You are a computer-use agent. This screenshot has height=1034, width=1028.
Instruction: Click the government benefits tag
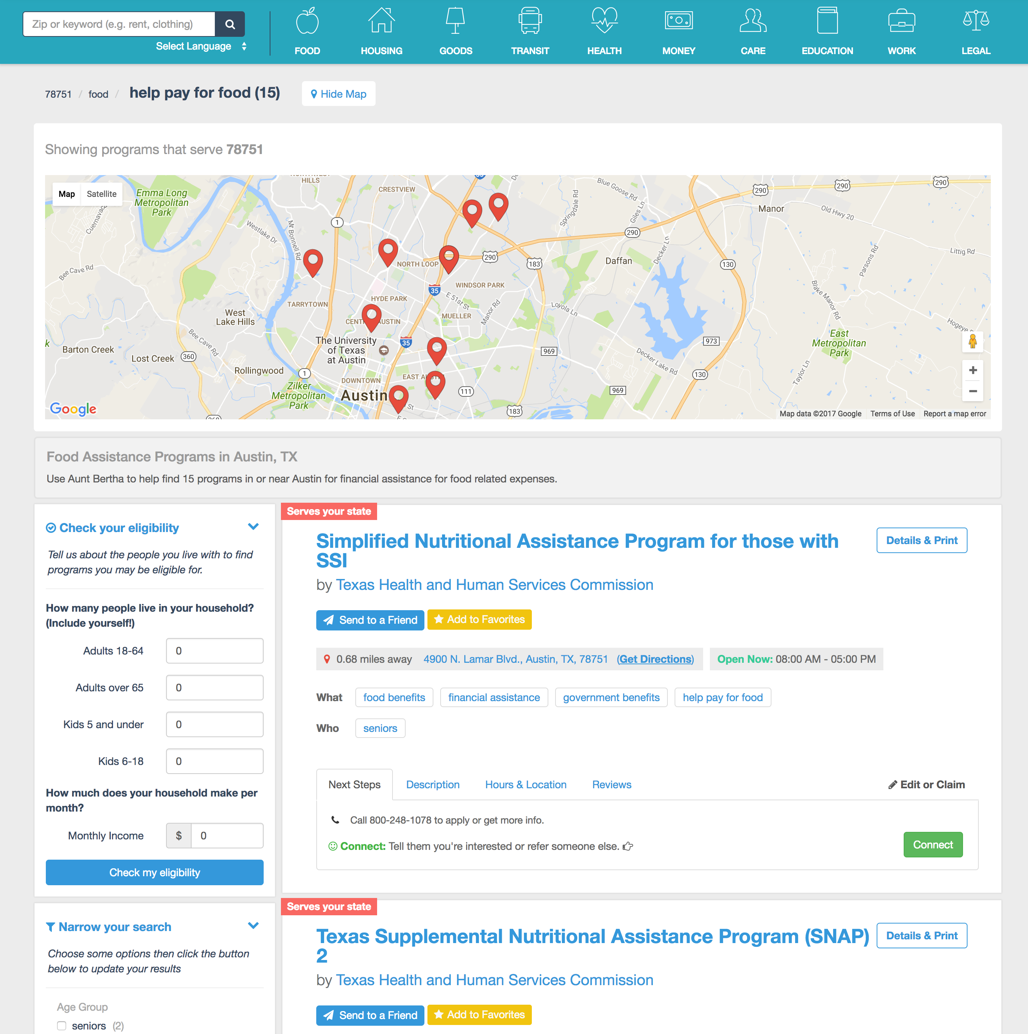[x=611, y=697]
